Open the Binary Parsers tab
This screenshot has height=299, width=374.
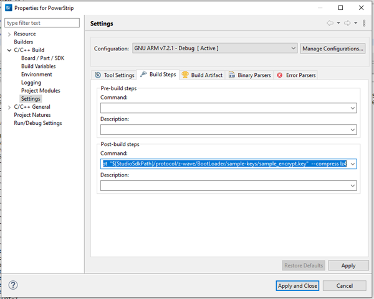(249, 75)
